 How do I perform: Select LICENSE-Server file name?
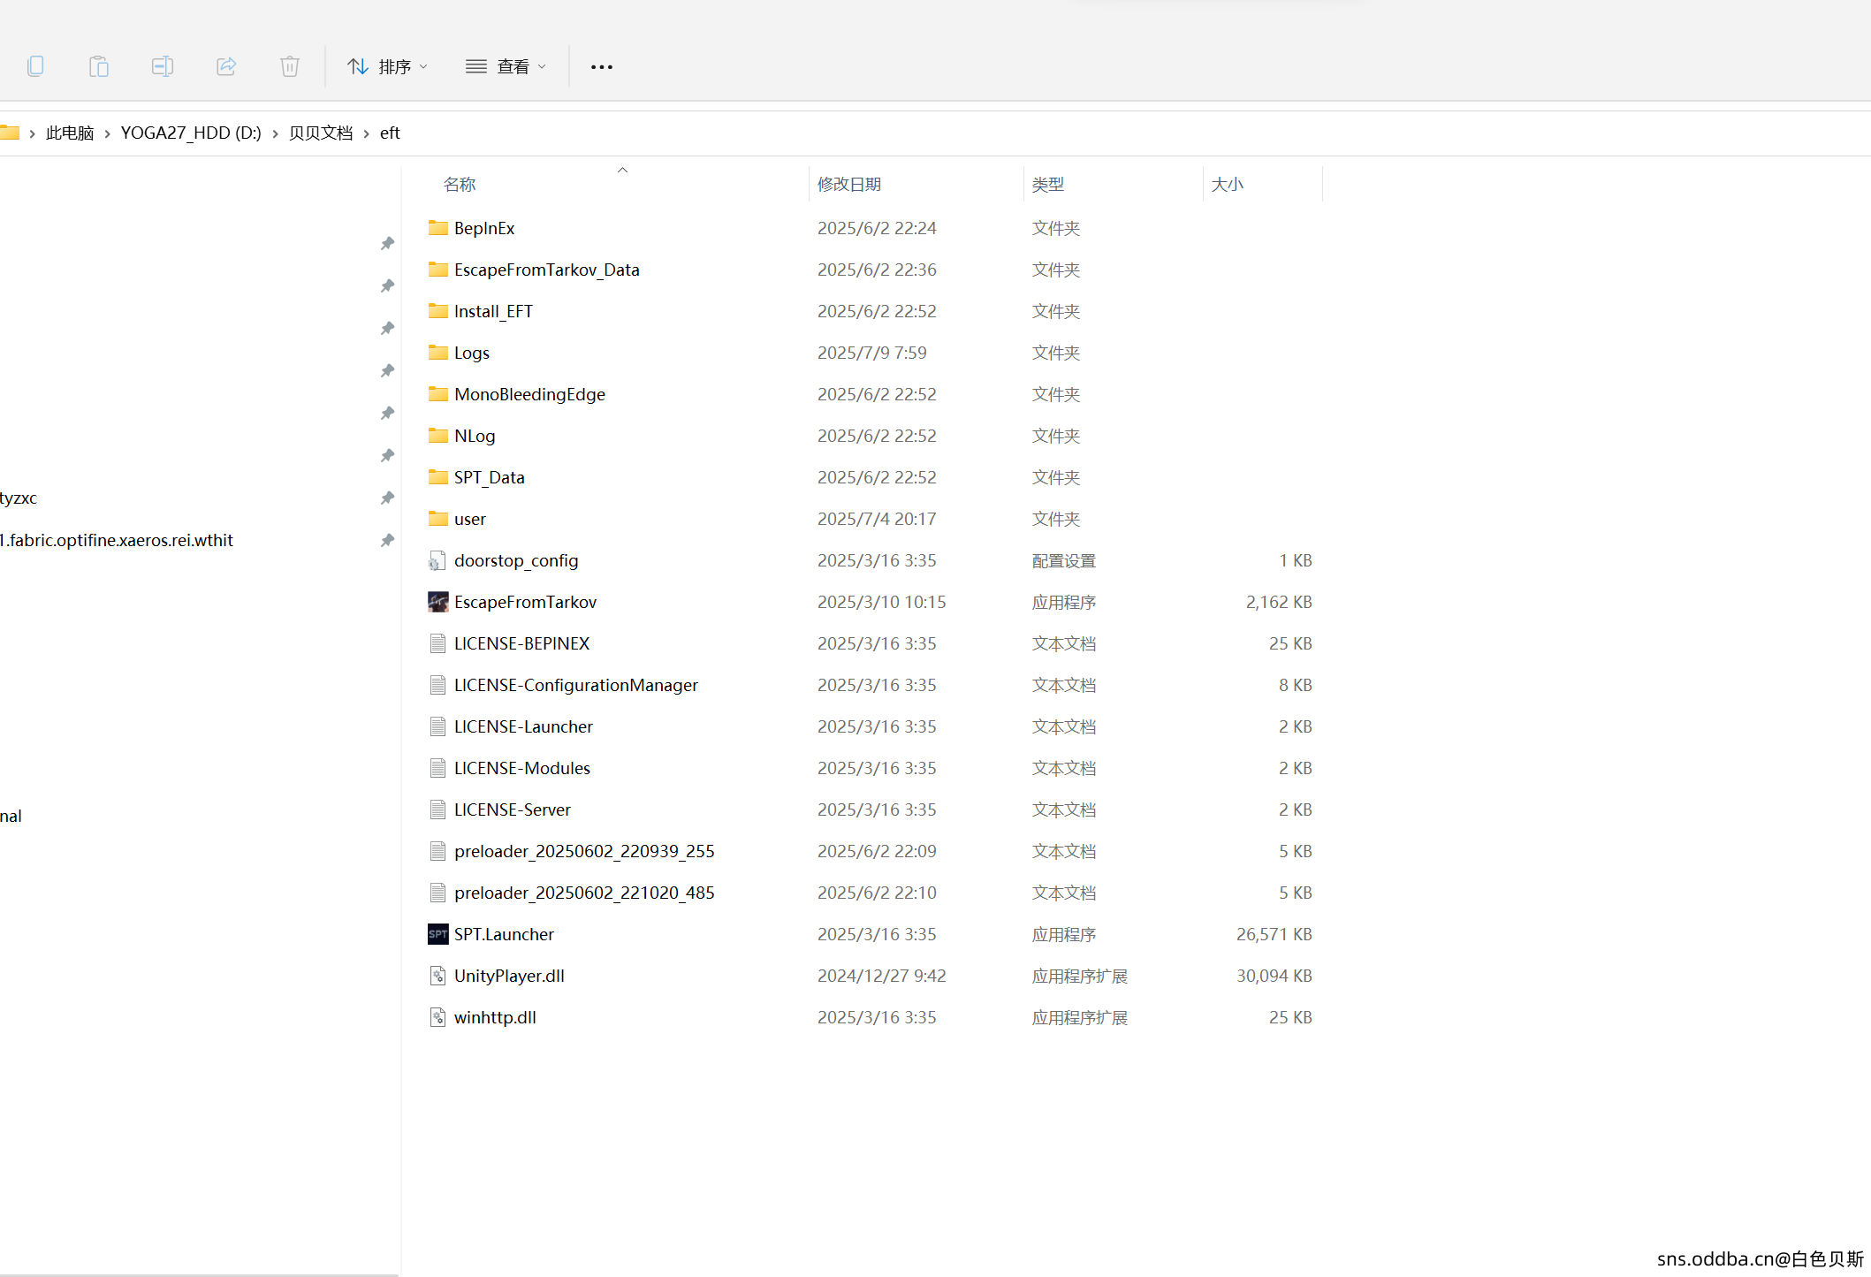[x=513, y=810]
